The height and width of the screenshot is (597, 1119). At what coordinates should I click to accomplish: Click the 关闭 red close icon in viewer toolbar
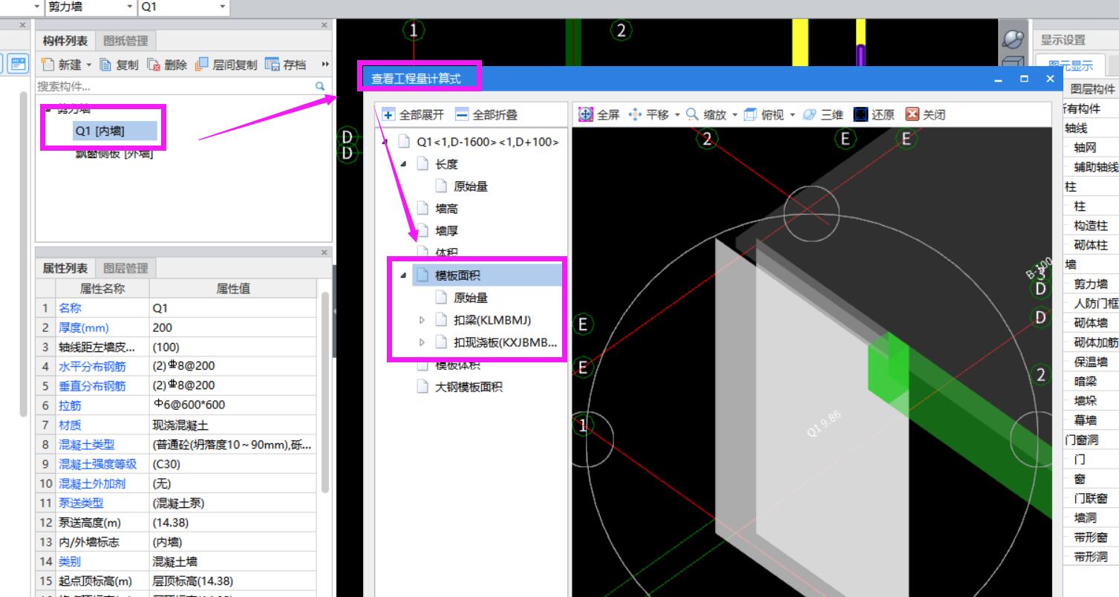point(913,114)
